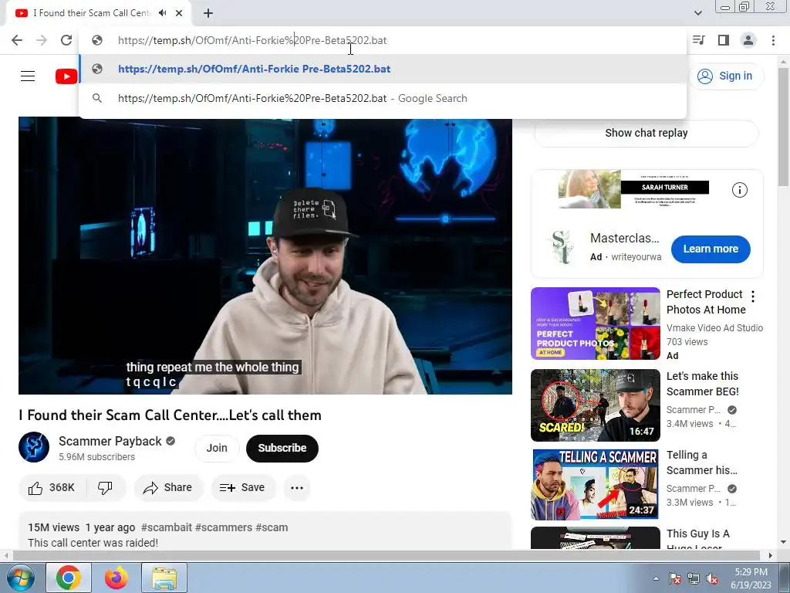Open the tab search dropdown arrow
Viewport: 790px width, 593px height.
click(697, 13)
